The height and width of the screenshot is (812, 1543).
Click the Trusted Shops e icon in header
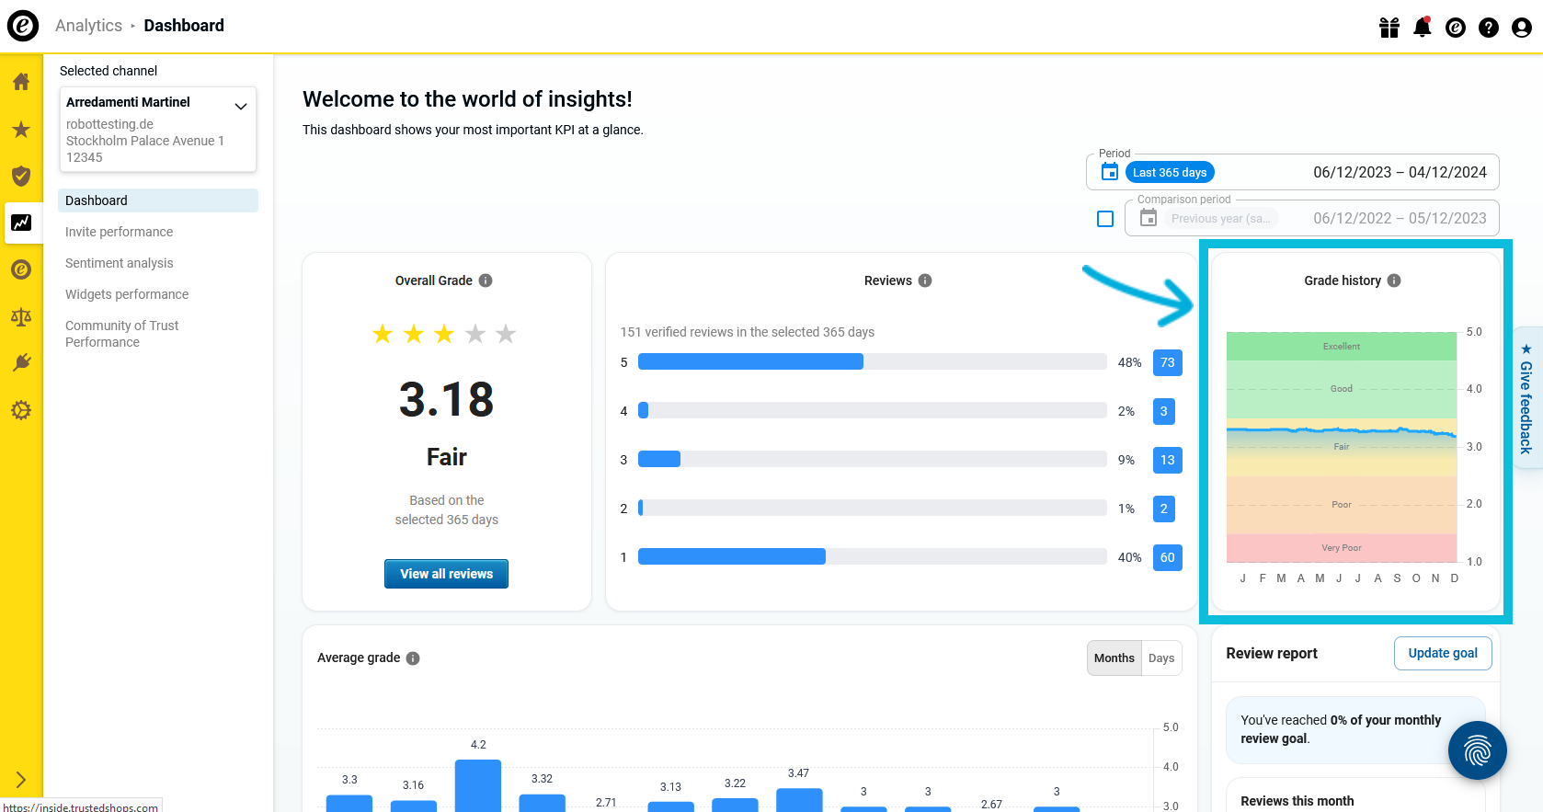(x=1456, y=28)
